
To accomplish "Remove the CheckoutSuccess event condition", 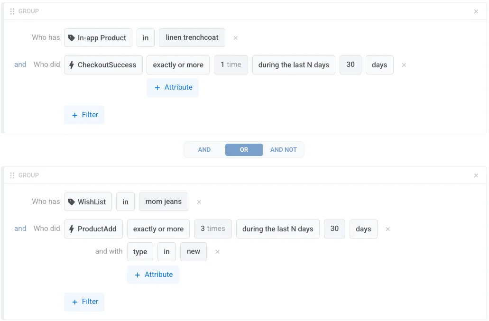I will 404,65.
